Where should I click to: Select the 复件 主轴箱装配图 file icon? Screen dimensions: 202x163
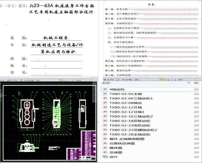click(105, 139)
